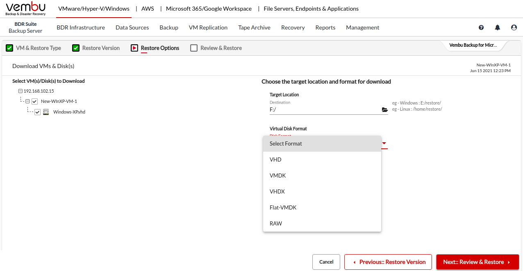Click the VM & Restore Type step checkmark icon

tap(9, 48)
